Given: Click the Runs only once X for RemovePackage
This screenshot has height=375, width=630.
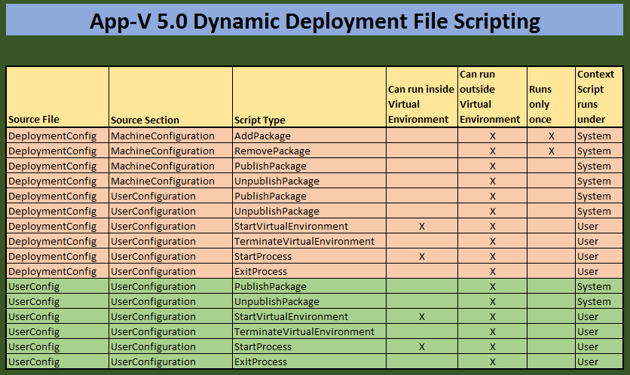Looking at the screenshot, I should (552, 151).
